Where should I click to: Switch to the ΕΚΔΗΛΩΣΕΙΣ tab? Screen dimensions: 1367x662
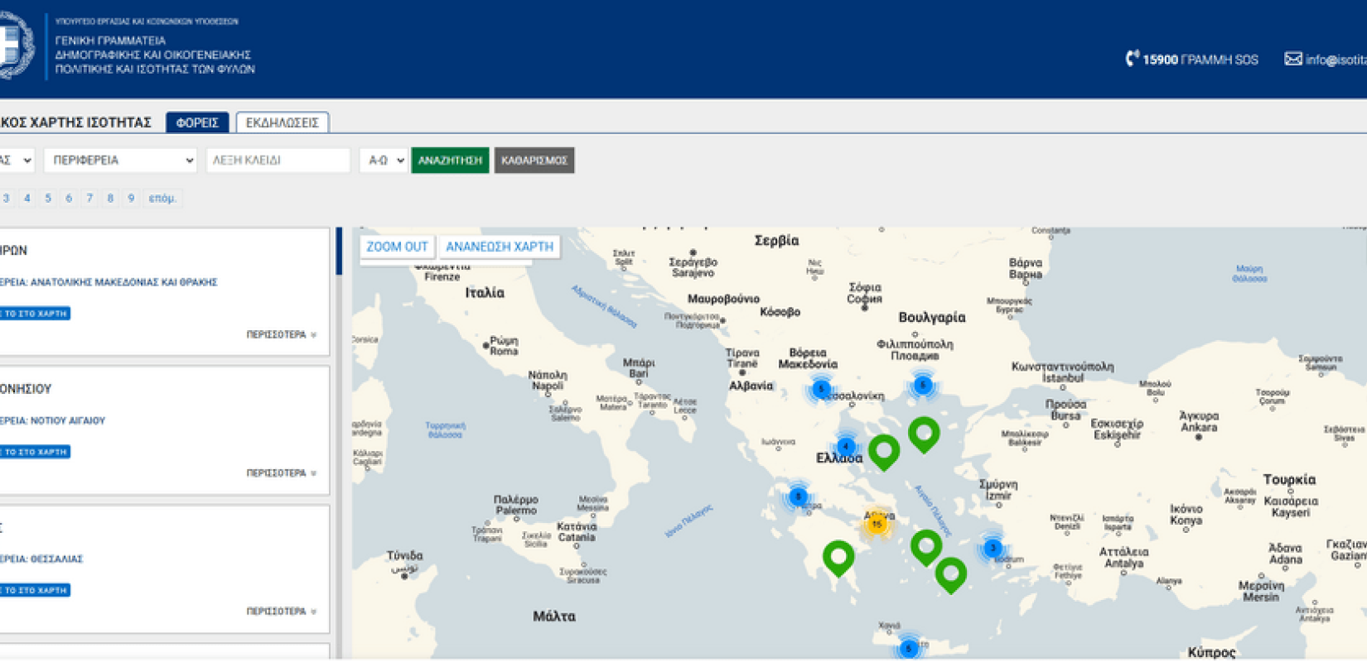[x=283, y=122]
